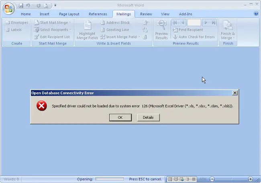Viewport: 261px width, 183px height.
Task: Click Edit Recipient List
Action: click(x=52, y=37)
